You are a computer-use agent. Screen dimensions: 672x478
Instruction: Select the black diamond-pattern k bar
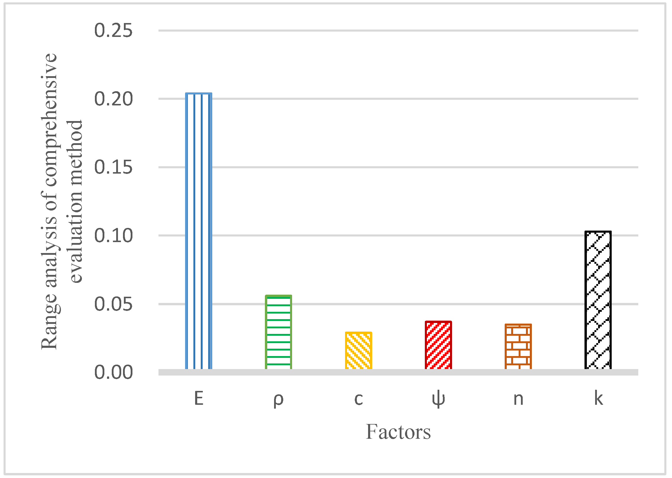(598, 300)
